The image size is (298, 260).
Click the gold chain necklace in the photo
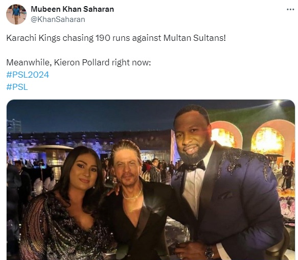pos(132,195)
